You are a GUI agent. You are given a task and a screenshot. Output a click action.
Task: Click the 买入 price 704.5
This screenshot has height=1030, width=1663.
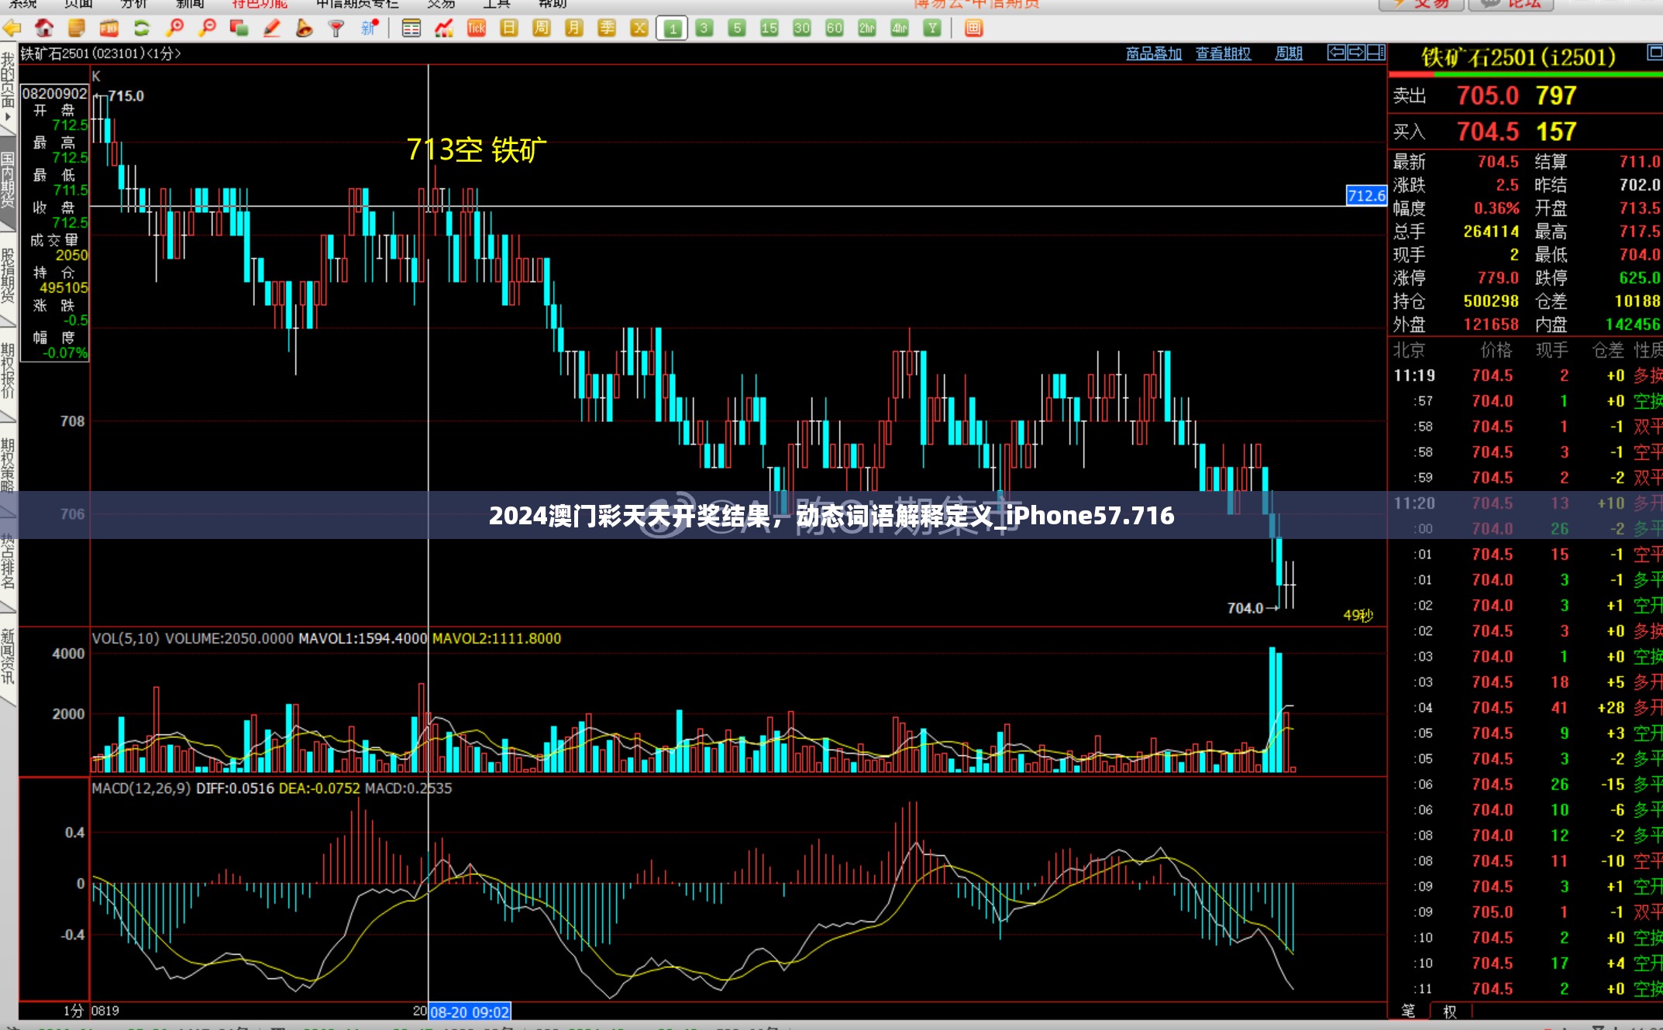[x=1487, y=132]
